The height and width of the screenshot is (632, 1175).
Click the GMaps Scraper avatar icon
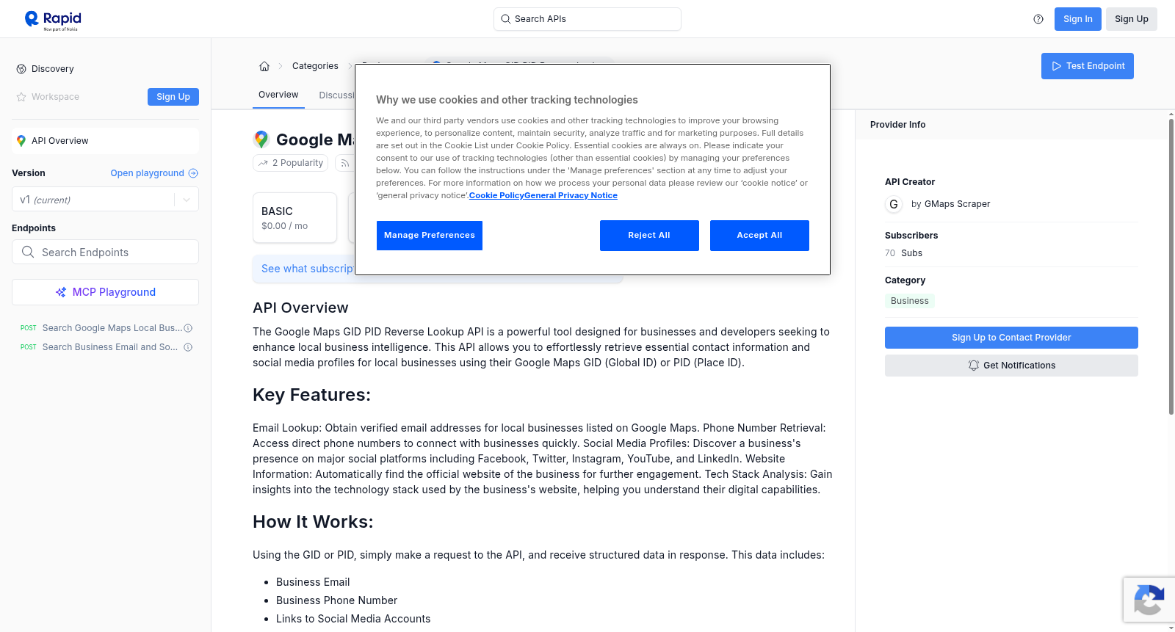coord(894,204)
